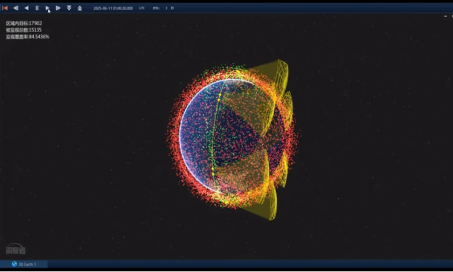Pause the simulation playback
Image resolution: width=453 pixels, height=272 pixels.
[x=37, y=8]
